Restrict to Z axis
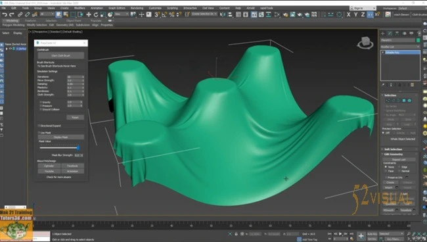Image resolution: width=427 pixels, height=242 pixels. tap(363, 14)
